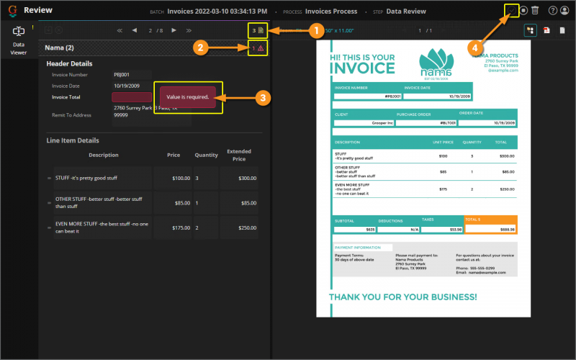Click the row handle for first line item
This screenshot has width=576, height=360.
[49, 178]
